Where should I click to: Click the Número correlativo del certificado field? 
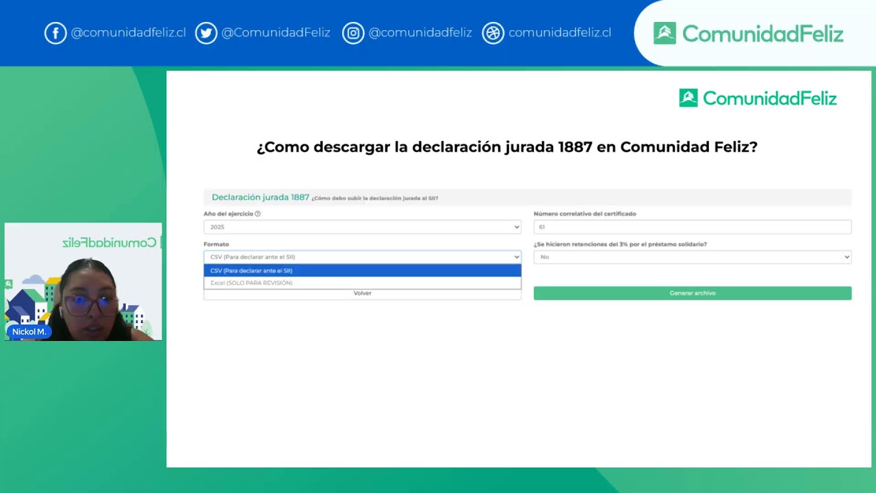pyautogui.click(x=693, y=227)
